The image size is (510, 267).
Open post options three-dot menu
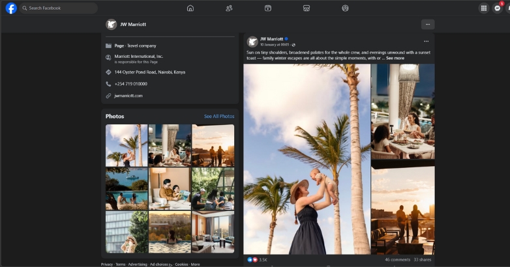tap(426, 41)
